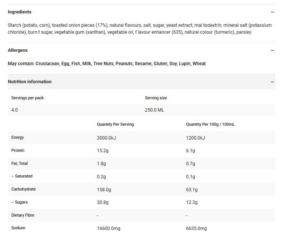Click the ingredients paragraph text

(x=140, y=28)
